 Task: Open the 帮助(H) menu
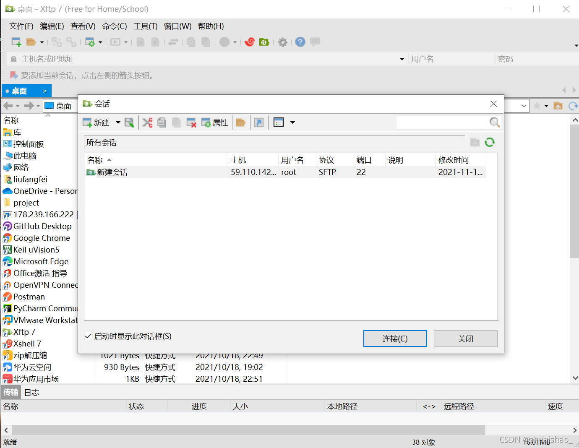point(211,26)
